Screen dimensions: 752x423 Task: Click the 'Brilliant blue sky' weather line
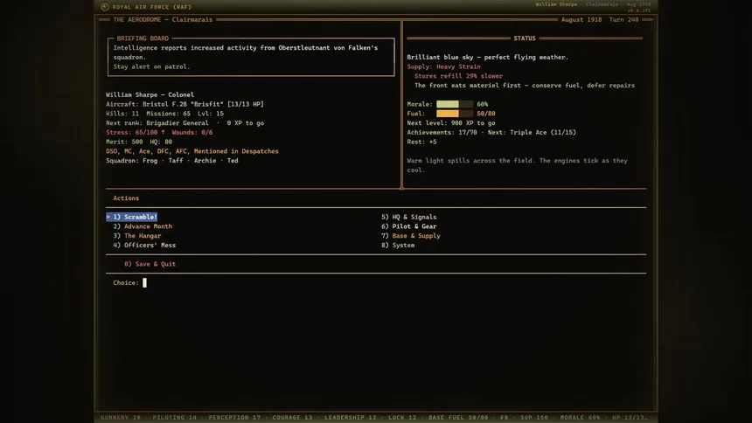[x=488, y=57]
